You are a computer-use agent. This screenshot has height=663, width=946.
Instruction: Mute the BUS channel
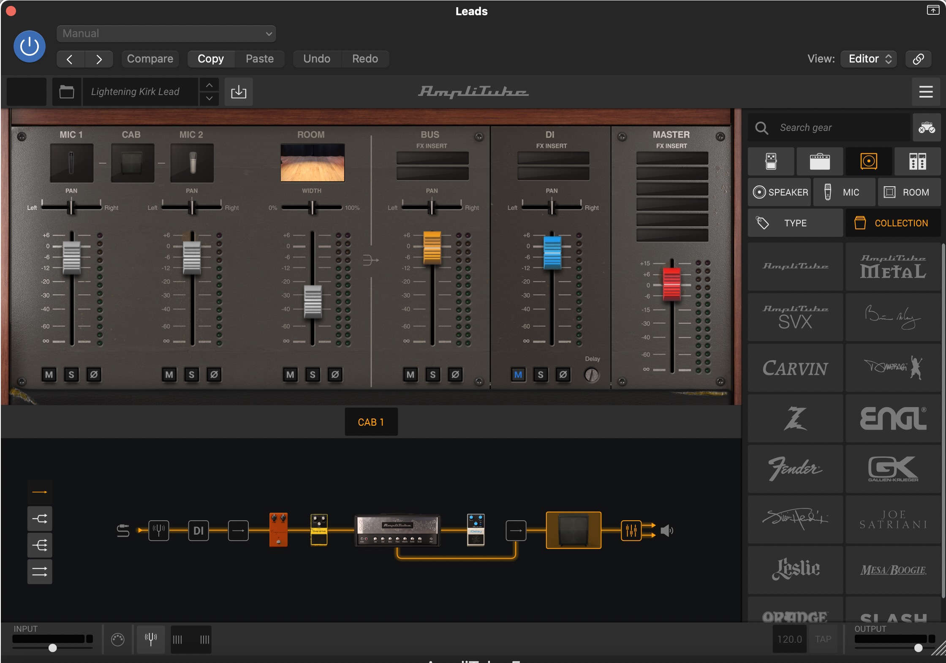click(x=410, y=375)
